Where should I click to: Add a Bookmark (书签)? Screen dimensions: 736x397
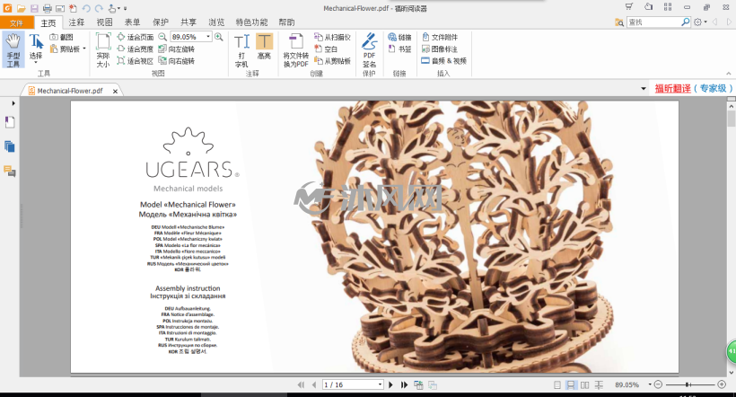pos(400,49)
